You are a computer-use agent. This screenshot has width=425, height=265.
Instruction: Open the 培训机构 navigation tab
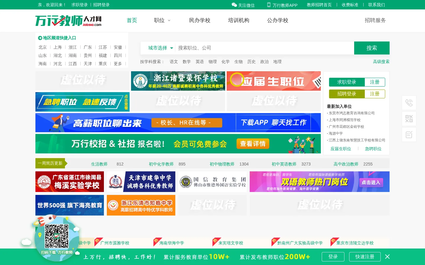click(x=239, y=20)
